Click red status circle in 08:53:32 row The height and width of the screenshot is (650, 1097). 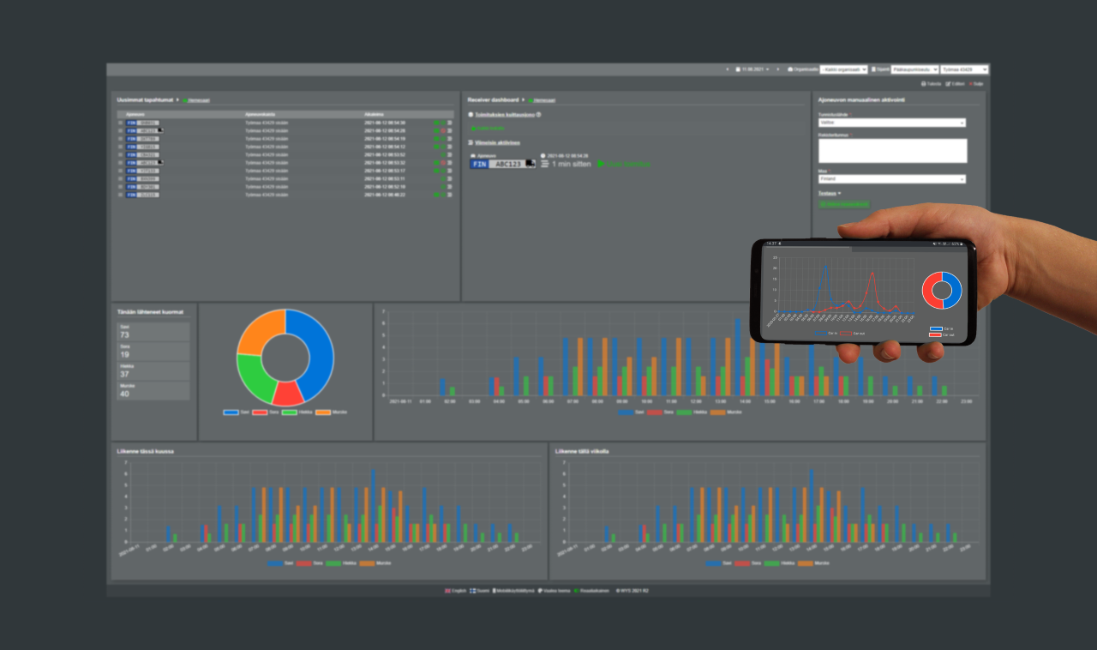pos(443,163)
